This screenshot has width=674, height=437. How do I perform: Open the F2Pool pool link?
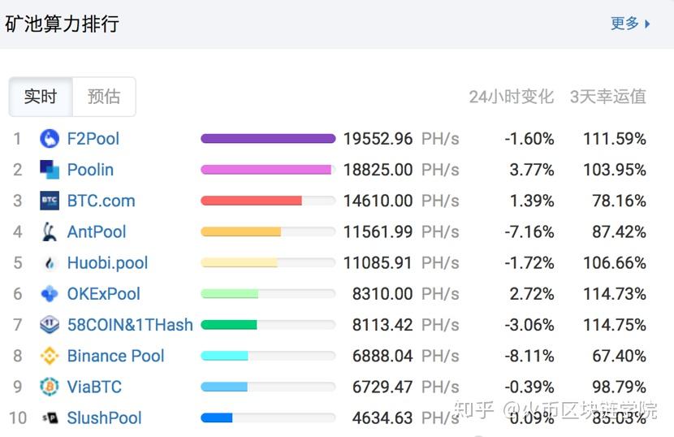tap(93, 139)
